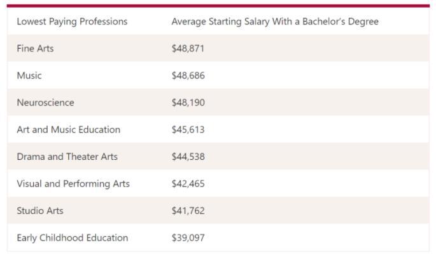Select the Neuroscience row label
Viewport: 436px width, 255px height.
[46, 103]
